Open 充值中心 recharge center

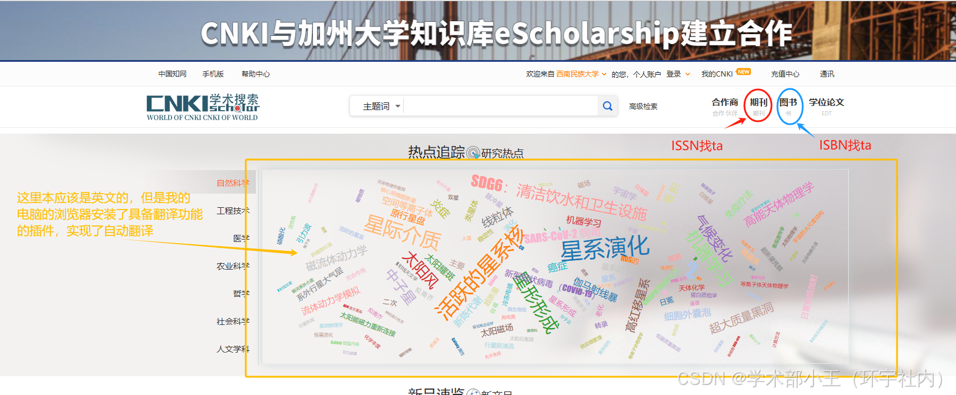[x=785, y=74]
